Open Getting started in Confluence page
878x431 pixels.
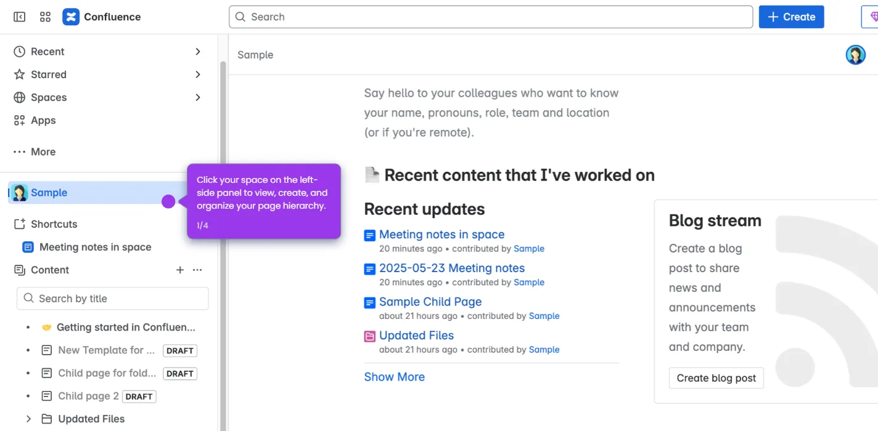click(126, 328)
